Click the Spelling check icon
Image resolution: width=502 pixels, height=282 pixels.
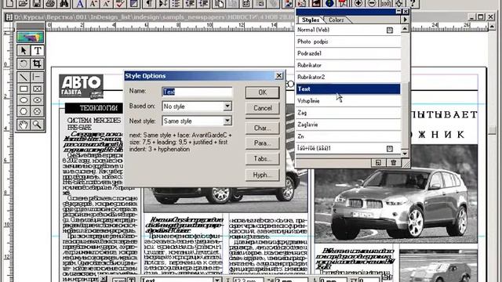click(120, 3)
